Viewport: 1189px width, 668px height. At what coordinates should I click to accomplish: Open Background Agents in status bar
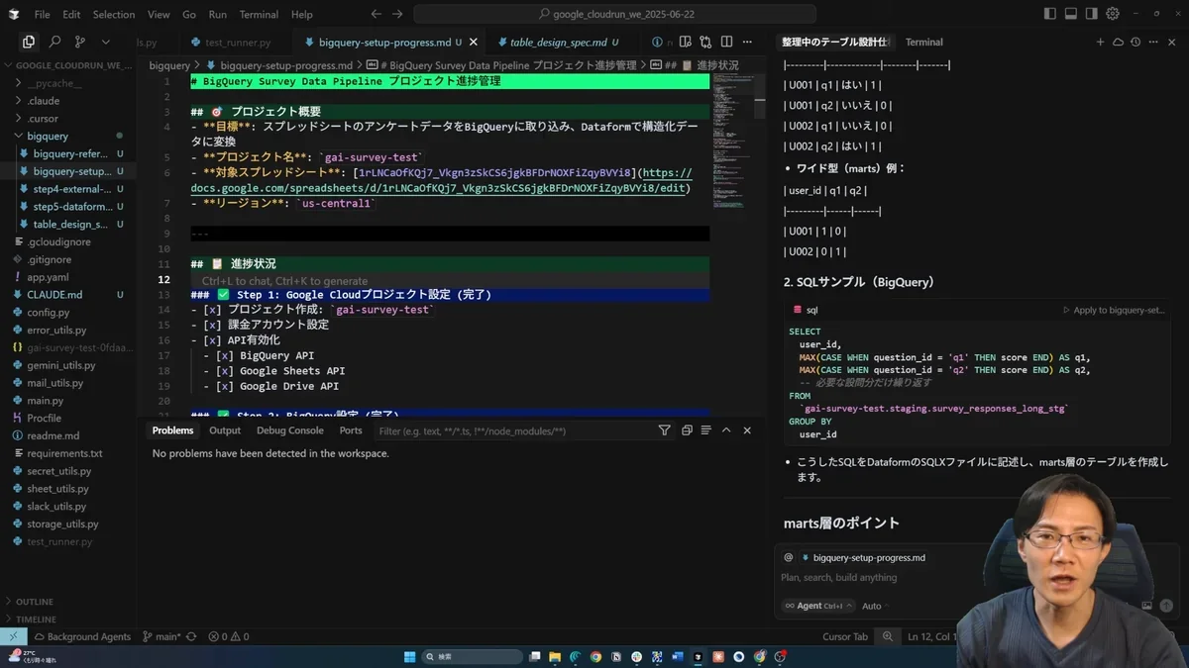81,636
